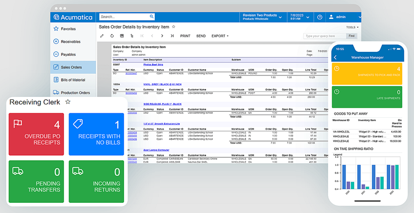Go to the next report page
Viewport: 414px width, 213px height.
click(162, 36)
